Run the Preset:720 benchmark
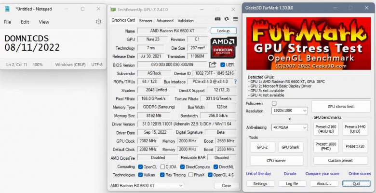 355,146
